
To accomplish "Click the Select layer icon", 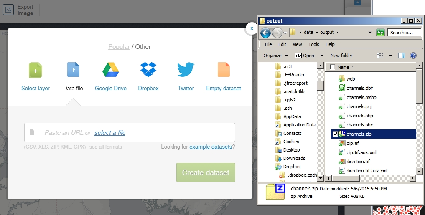I will pyautogui.click(x=36, y=70).
